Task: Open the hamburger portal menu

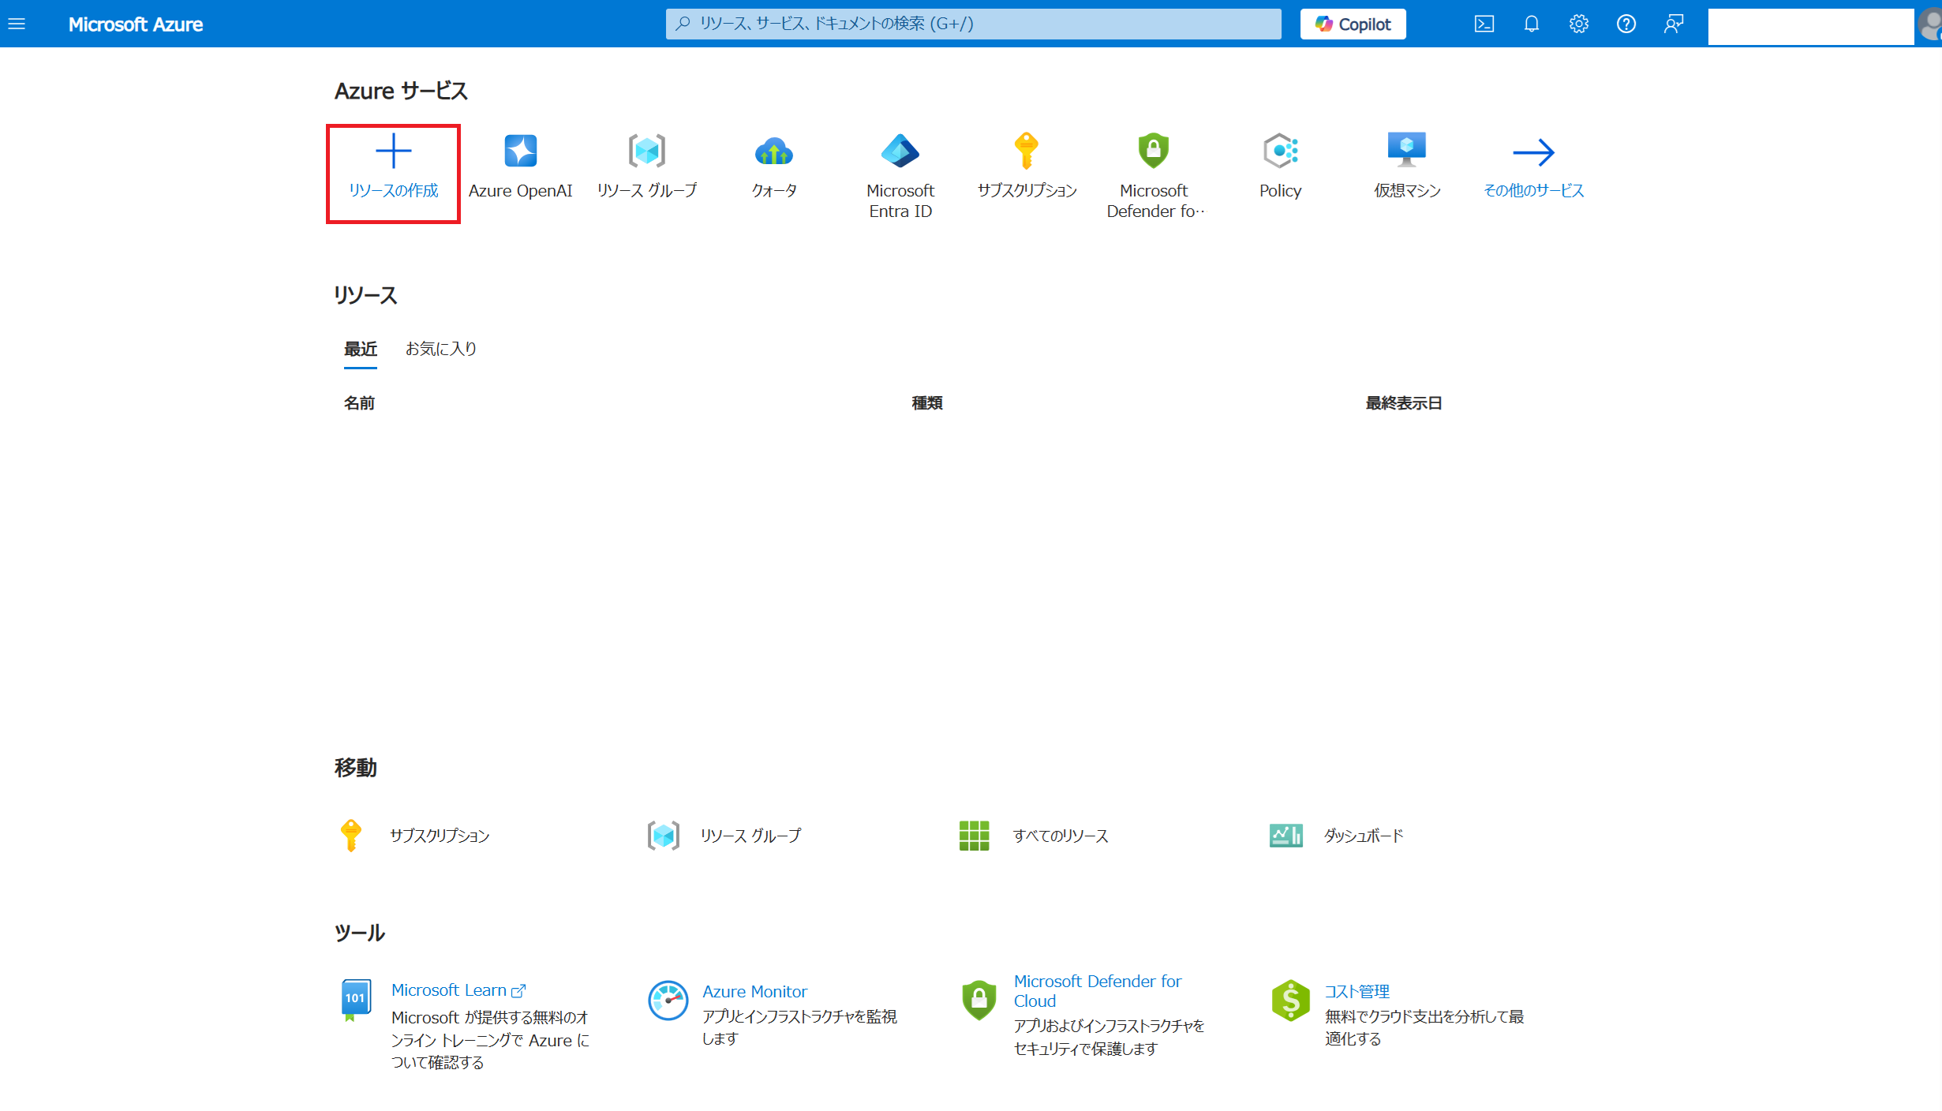Action: 17,24
